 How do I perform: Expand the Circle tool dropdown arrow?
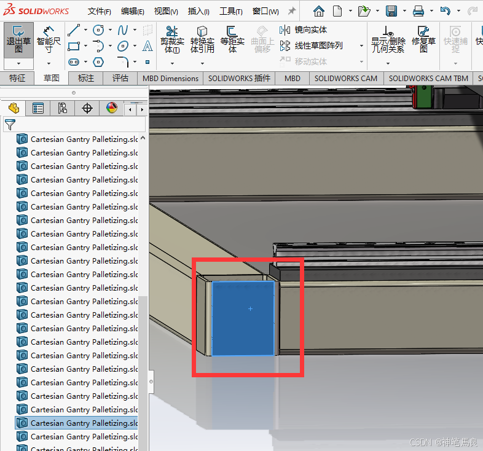110,30
